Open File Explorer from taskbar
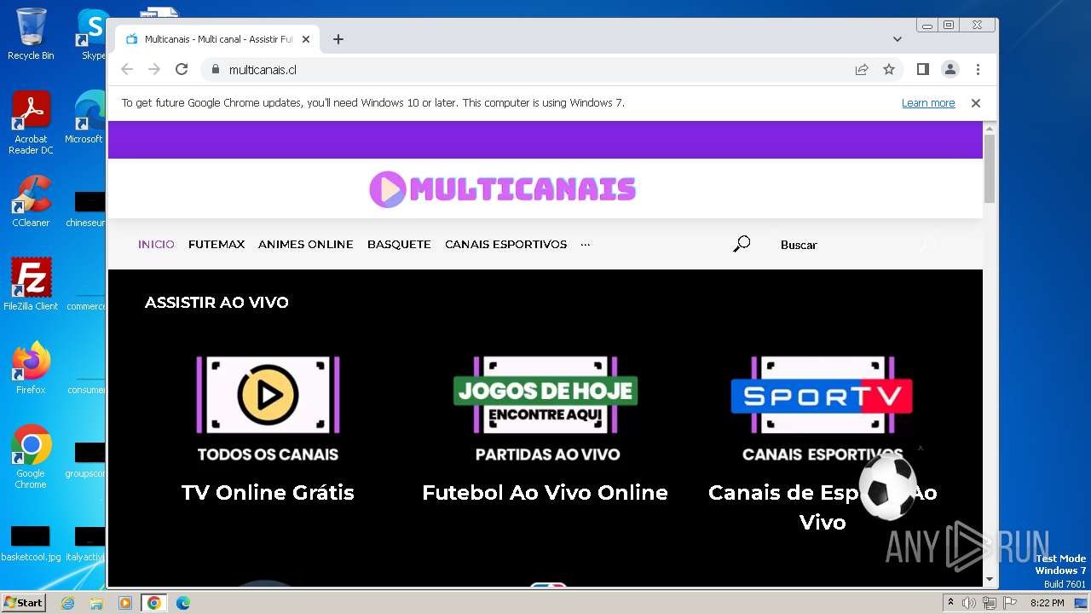Screen dimensions: 1091x614 click(x=96, y=603)
